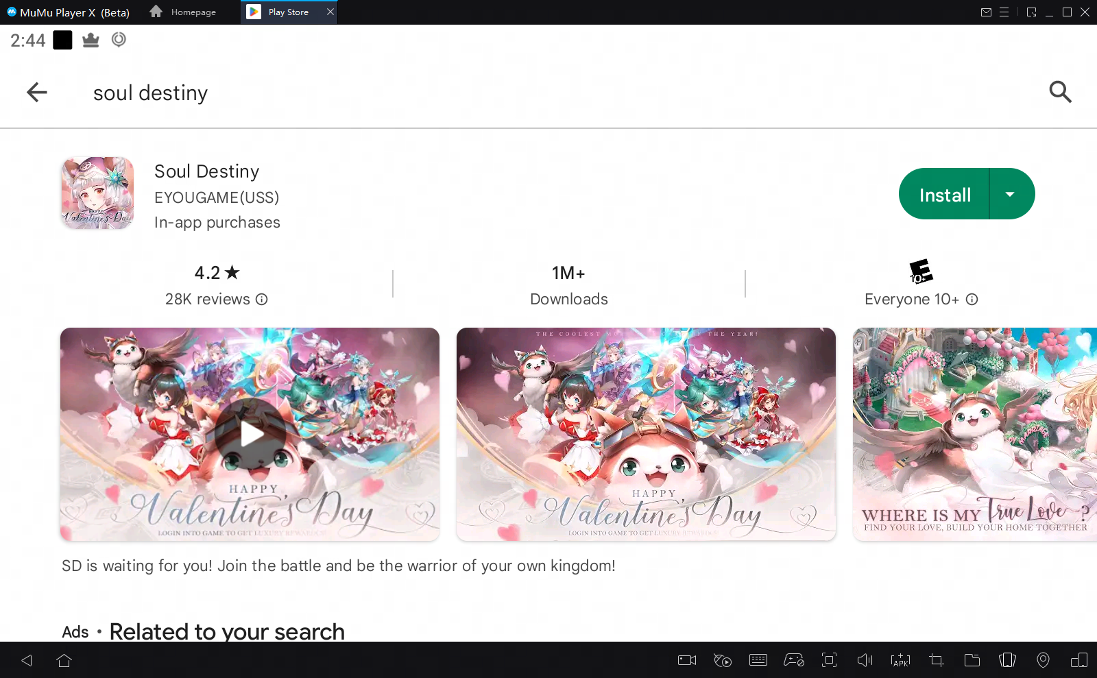Take a screenshot with the crop icon
This screenshot has width=1097, height=678.
[936, 660]
